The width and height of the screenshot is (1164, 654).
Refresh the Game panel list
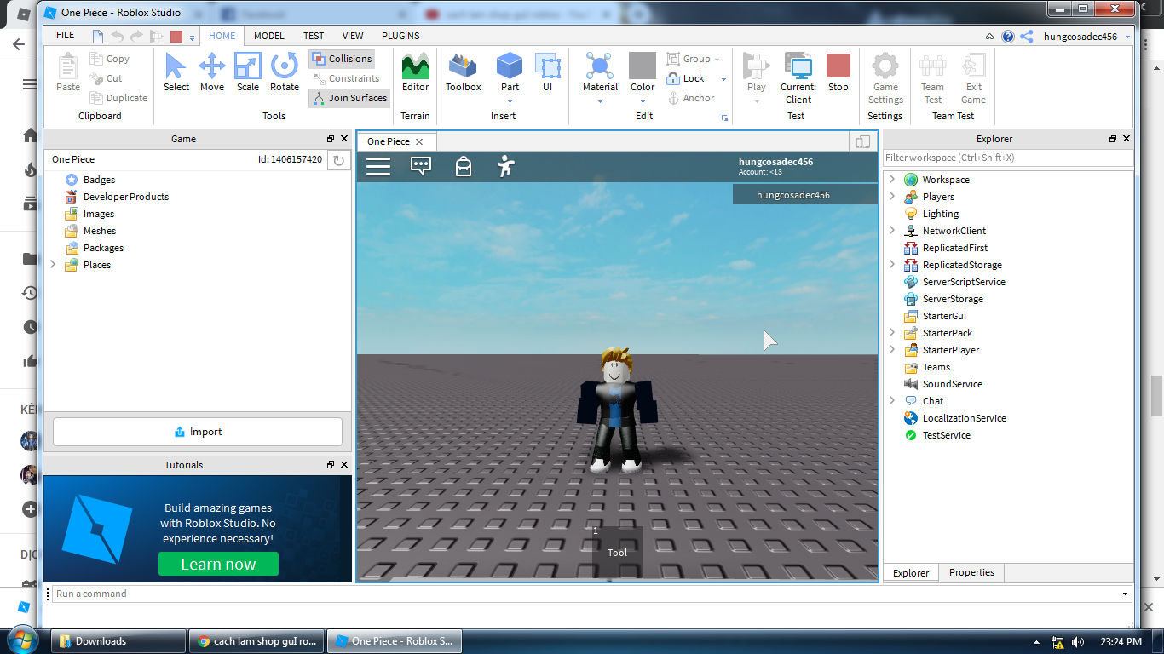point(338,160)
